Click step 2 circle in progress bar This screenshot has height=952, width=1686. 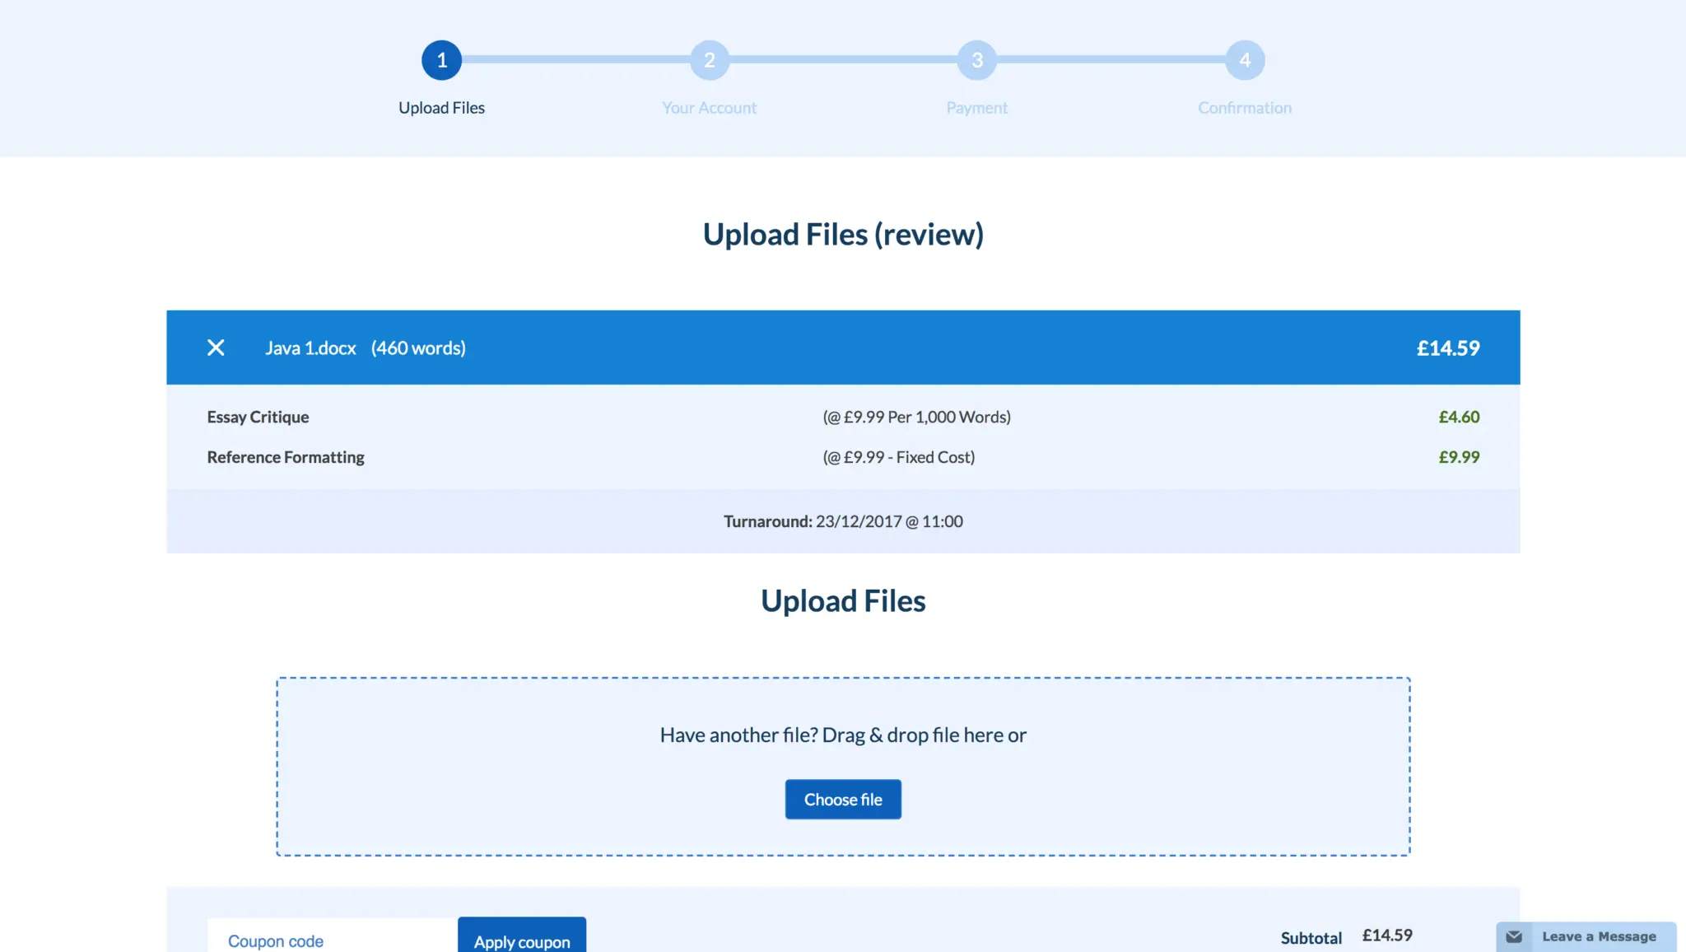tap(709, 60)
